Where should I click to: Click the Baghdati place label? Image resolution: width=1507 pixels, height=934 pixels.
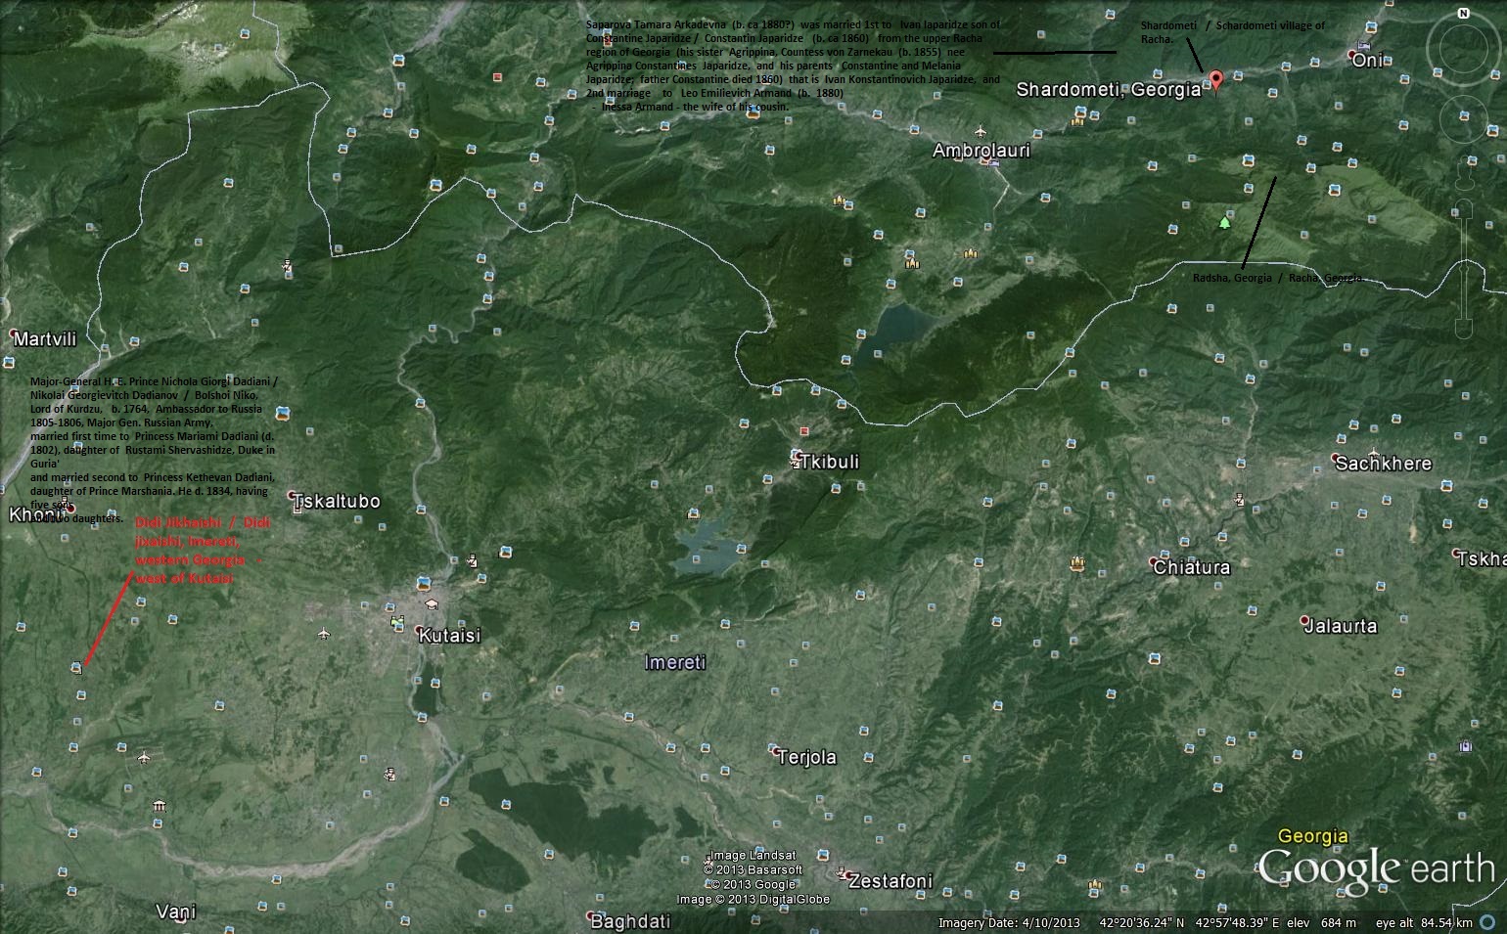pos(630,920)
